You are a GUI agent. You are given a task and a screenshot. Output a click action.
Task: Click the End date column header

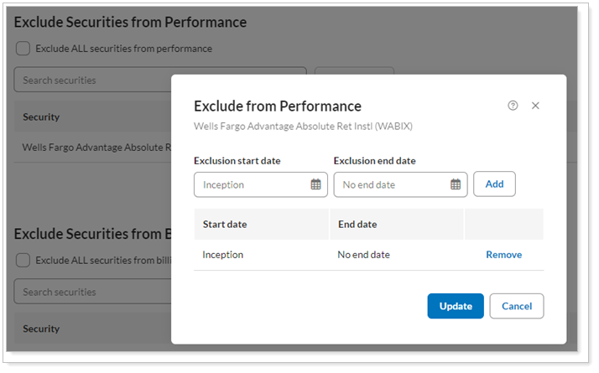pyautogui.click(x=357, y=225)
